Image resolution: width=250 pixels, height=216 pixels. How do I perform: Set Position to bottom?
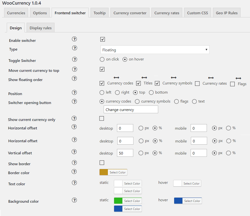(151, 93)
